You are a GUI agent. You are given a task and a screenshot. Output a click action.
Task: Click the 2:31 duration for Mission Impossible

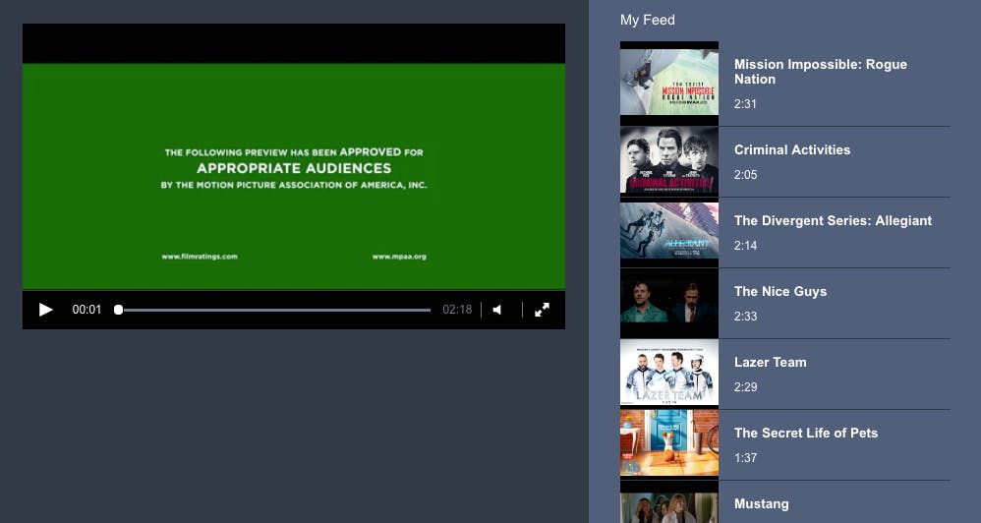pos(745,104)
